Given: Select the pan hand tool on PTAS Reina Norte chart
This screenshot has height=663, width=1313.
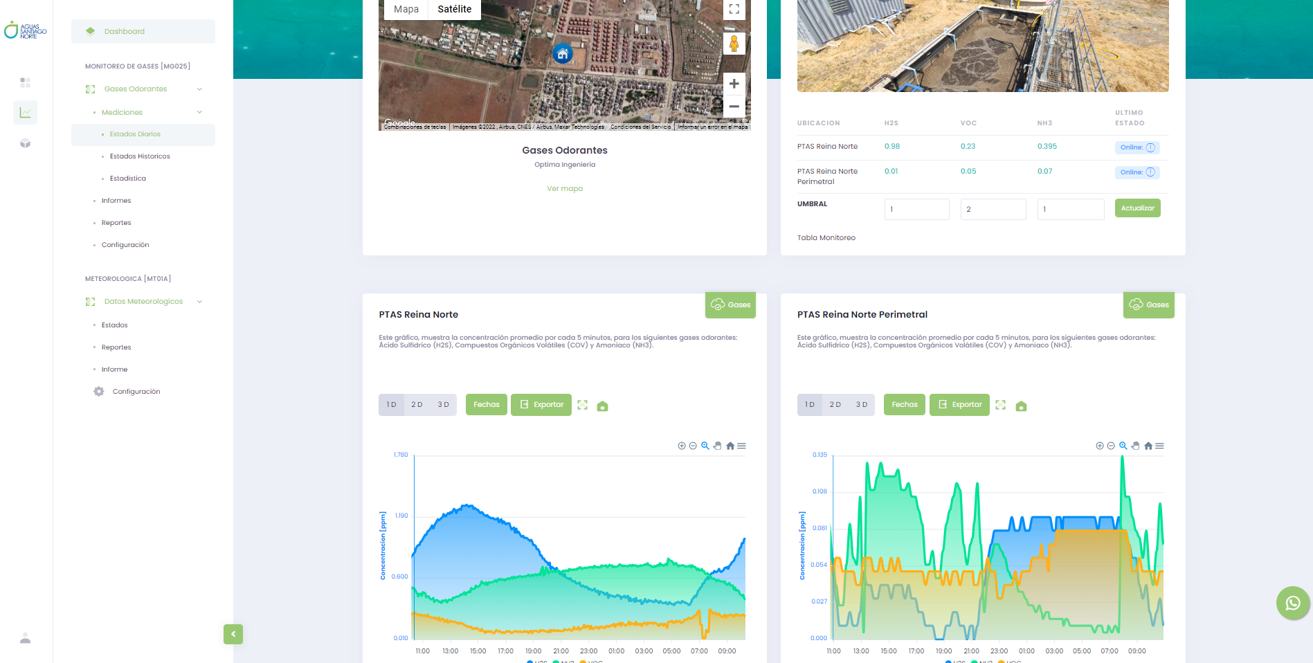Looking at the screenshot, I should (718, 446).
